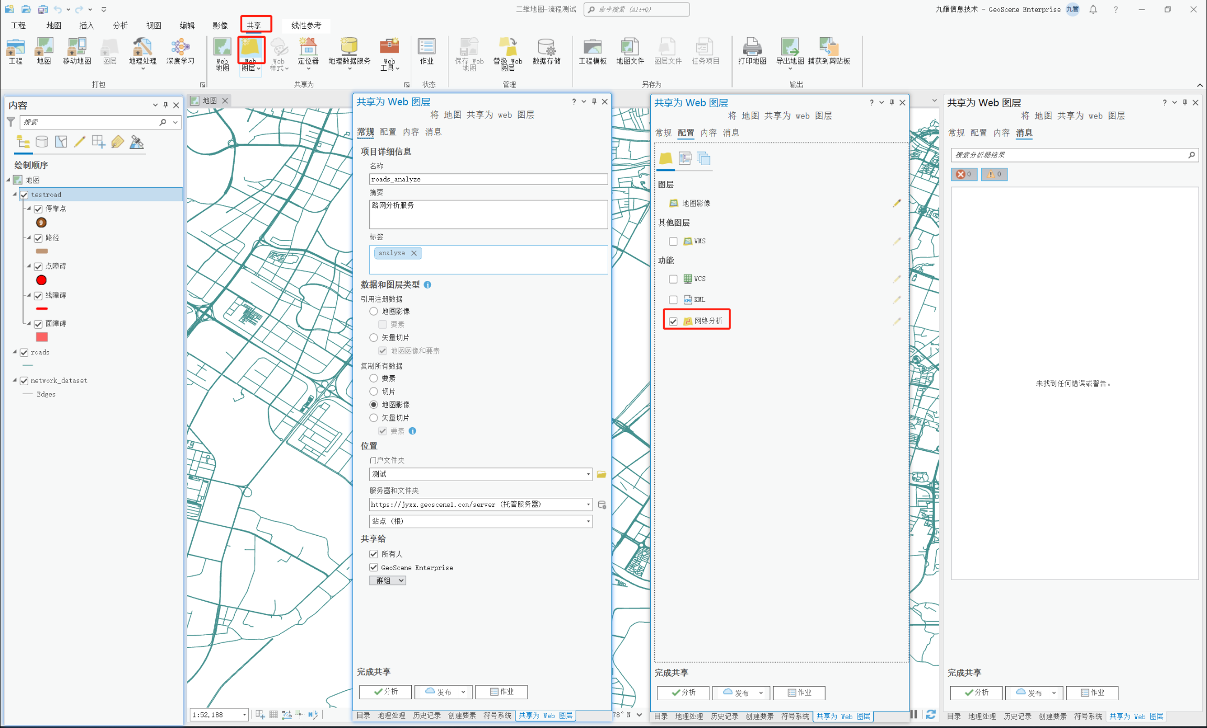Remove the analyze tag

pos(414,253)
